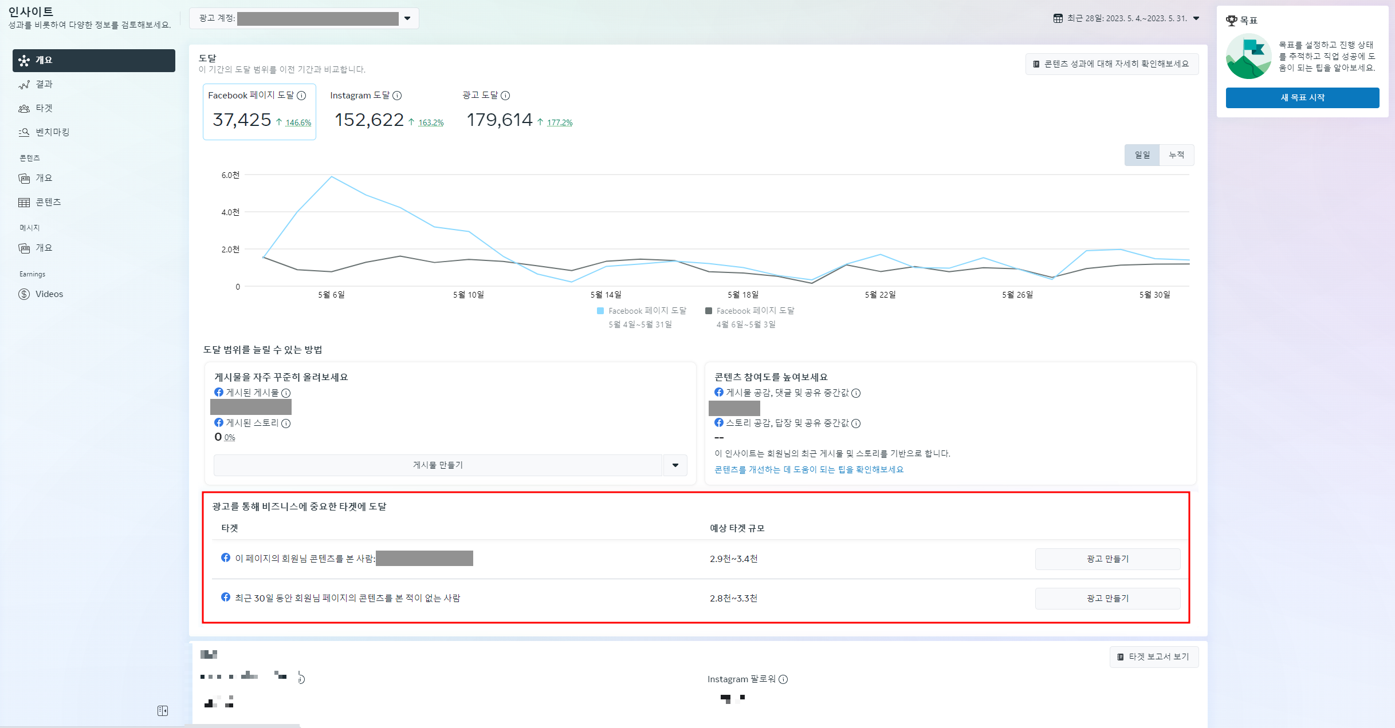Click the info icon beside Instagram 도달
Image resolution: width=1395 pixels, height=728 pixels.
[x=397, y=96]
